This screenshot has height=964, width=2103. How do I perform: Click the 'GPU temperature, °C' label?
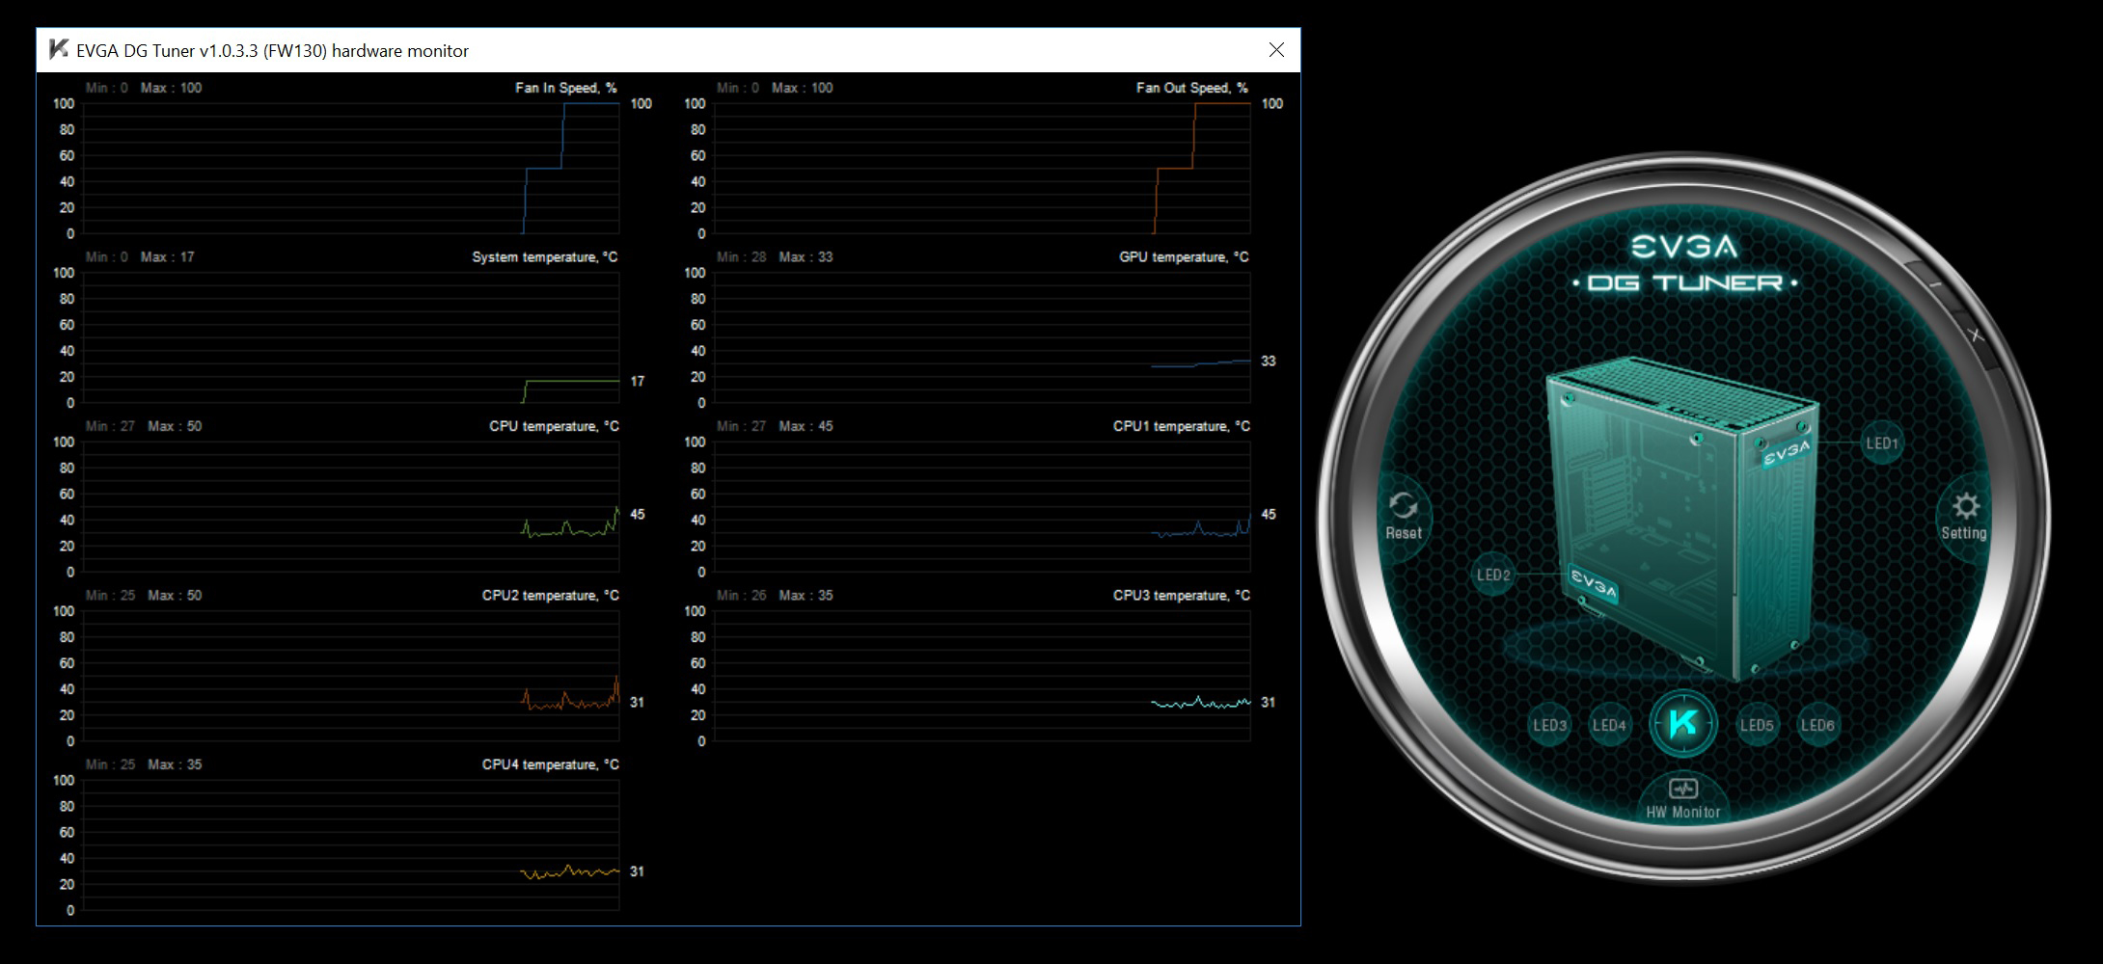[x=1184, y=257]
